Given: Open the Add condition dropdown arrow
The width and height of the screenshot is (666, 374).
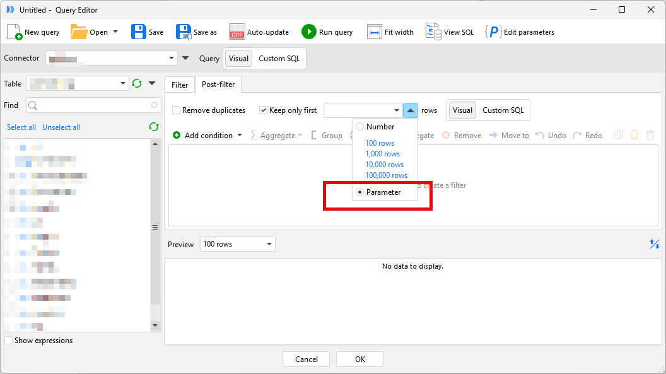Looking at the screenshot, I should tap(240, 136).
